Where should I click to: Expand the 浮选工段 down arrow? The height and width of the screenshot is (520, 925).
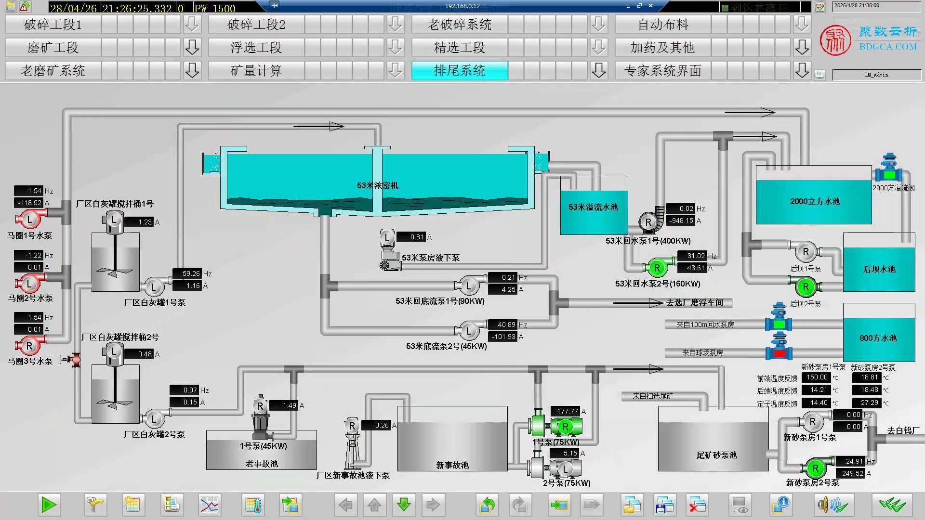tap(396, 47)
